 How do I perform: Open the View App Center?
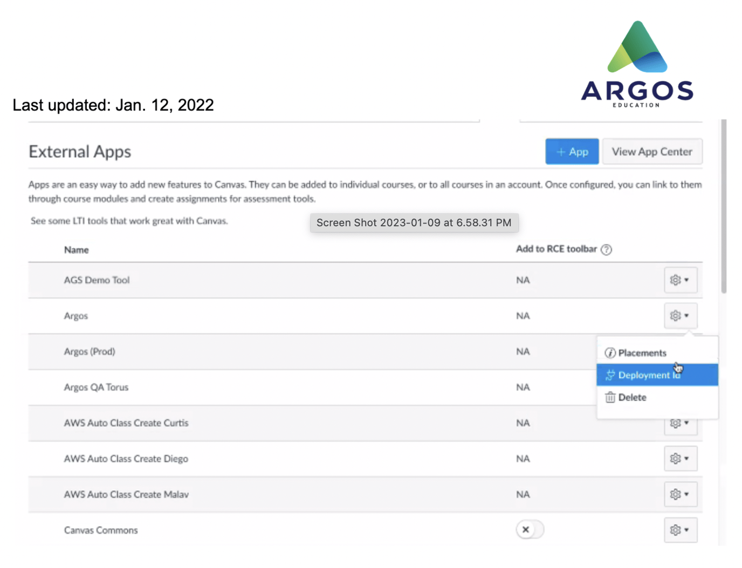point(652,151)
